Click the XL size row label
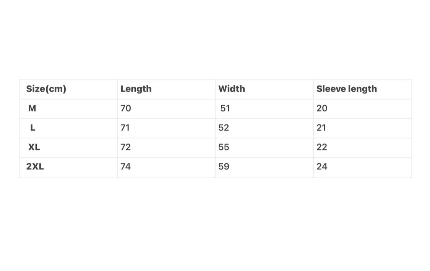This screenshot has width=430, height=271. point(34,147)
